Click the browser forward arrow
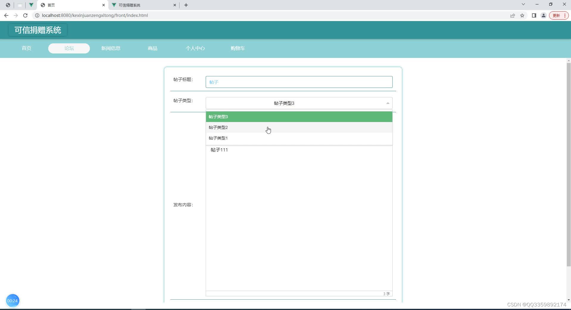 [x=16, y=15]
